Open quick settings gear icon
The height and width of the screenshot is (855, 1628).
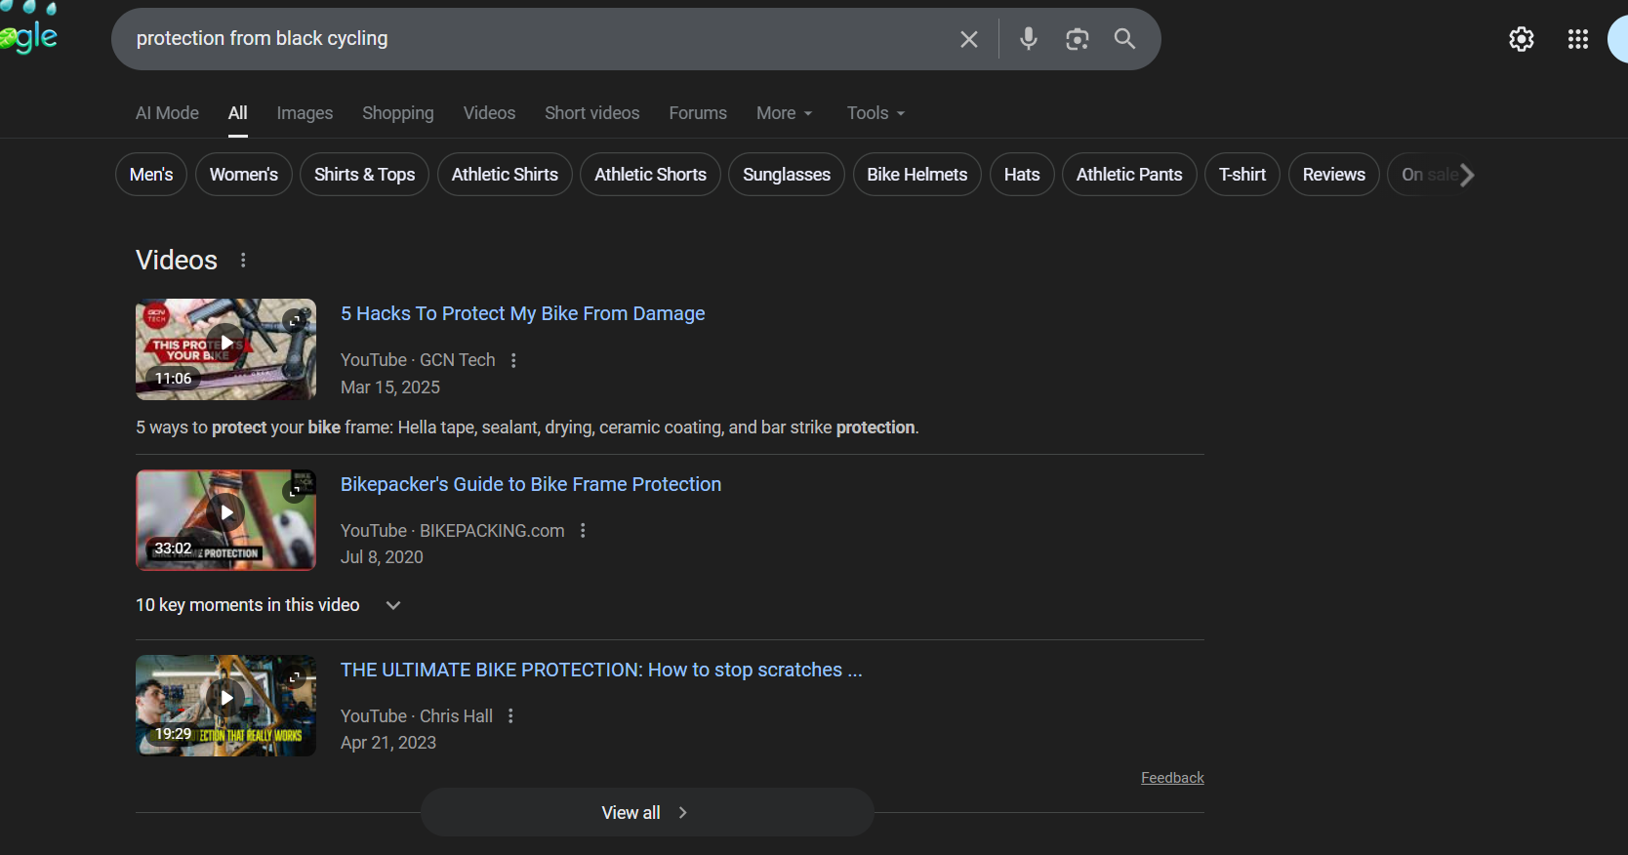tap(1521, 39)
